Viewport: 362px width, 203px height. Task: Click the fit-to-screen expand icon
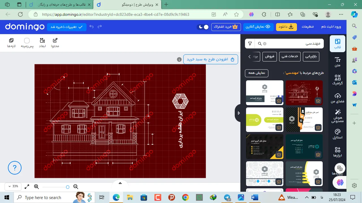[x=27, y=187]
